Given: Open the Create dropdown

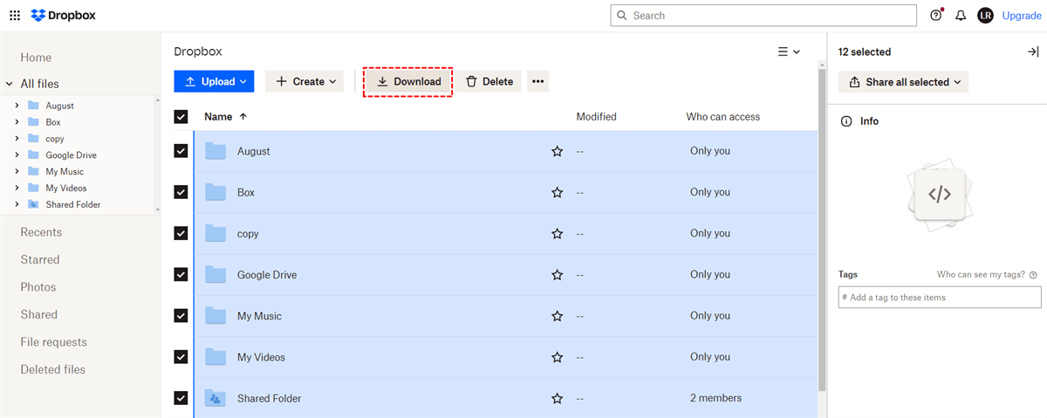Looking at the screenshot, I should coord(305,82).
